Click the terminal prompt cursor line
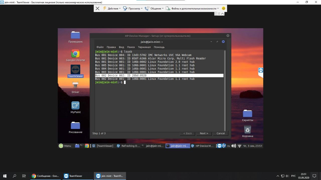321x180 pixels. click(x=110, y=82)
